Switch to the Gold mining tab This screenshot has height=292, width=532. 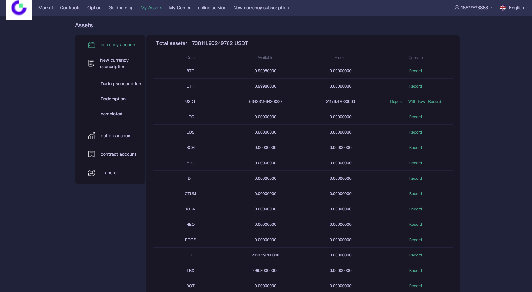point(121,8)
